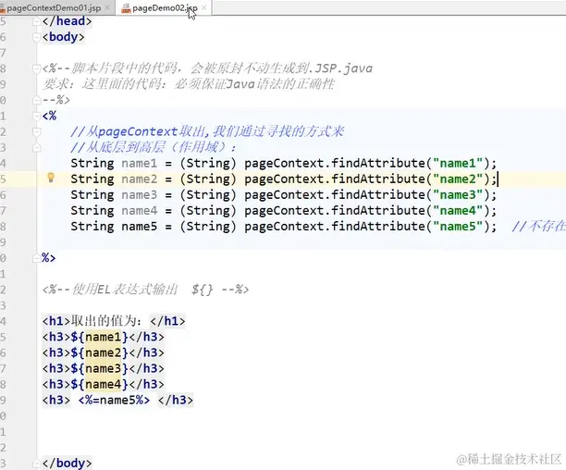Click the comment text 脚本片段中的代码

(125, 68)
